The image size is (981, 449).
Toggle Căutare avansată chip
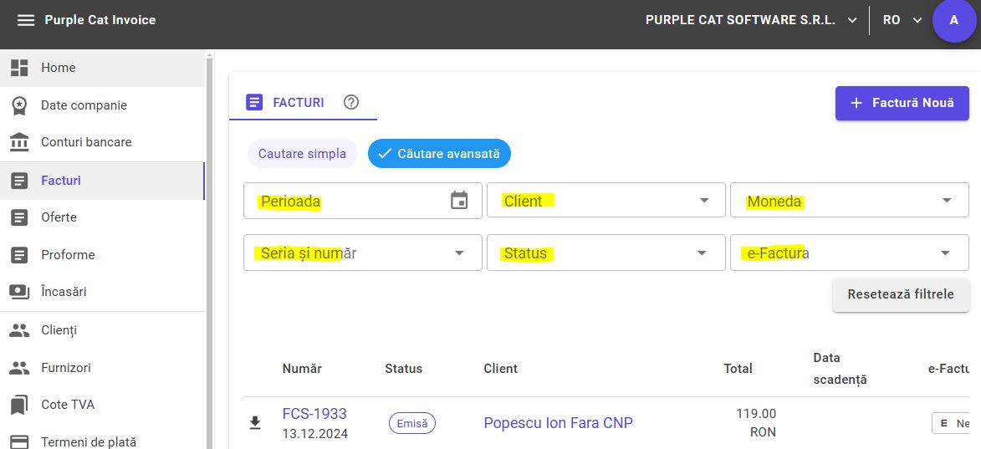click(x=439, y=153)
